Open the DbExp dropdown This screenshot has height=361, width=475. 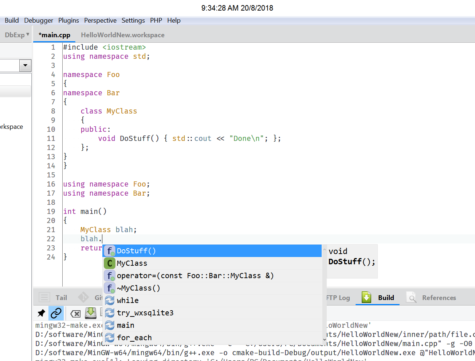pyautogui.click(x=16, y=34)
